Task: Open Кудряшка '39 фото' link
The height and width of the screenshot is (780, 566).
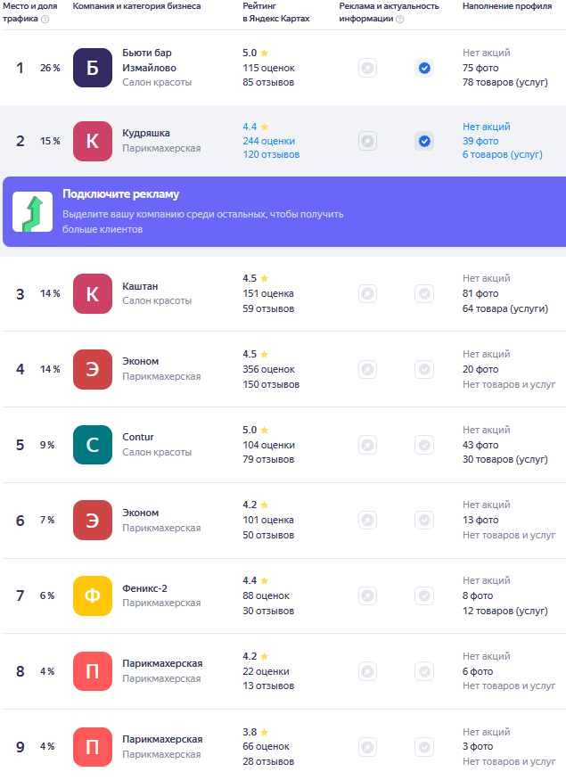Action: [x=480, y=141]
